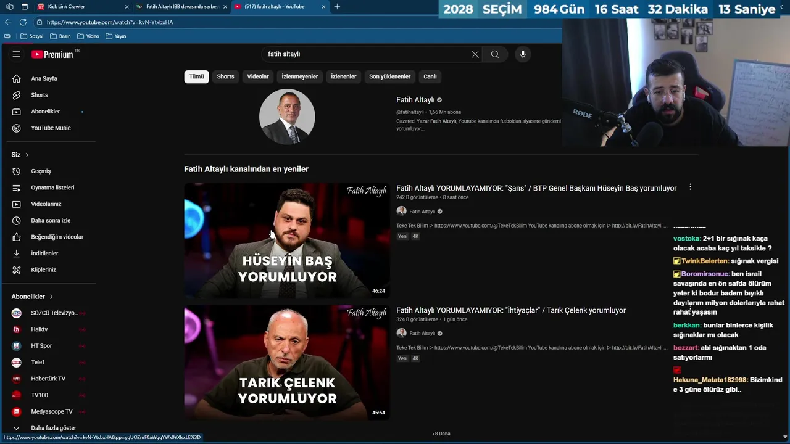The height and width of the screenshot is (444, 790).
Task: Go to the YouTube Premium logo home
Action: 52,54
